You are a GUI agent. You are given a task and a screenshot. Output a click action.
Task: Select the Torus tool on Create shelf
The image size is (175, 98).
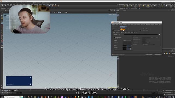point(11,6)
